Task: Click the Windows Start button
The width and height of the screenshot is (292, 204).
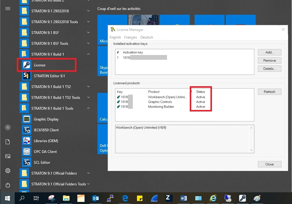Action: (x=7, y=198)
